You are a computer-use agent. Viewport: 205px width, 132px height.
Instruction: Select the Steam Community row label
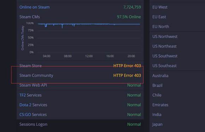point(36,76)
